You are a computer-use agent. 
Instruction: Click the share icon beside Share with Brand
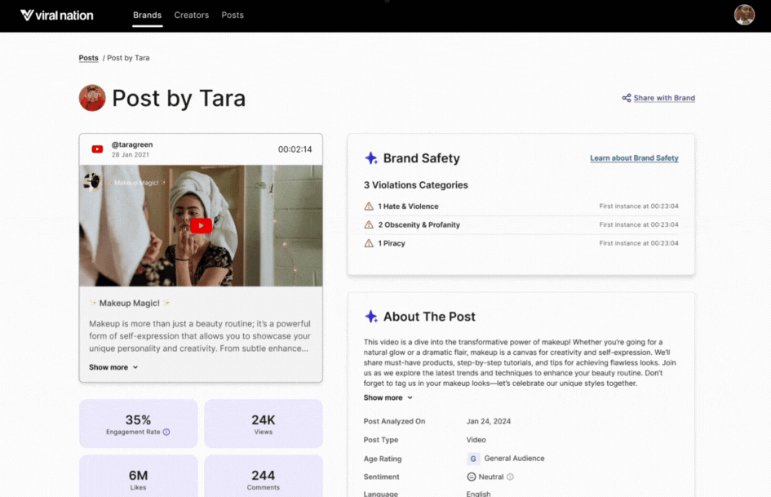[x=625, y=98]
